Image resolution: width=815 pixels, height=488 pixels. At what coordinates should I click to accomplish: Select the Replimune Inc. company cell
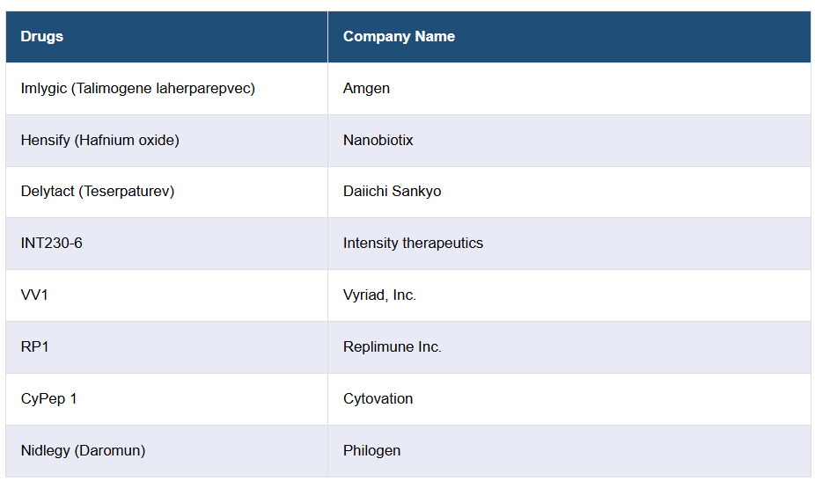coord(392,347)
